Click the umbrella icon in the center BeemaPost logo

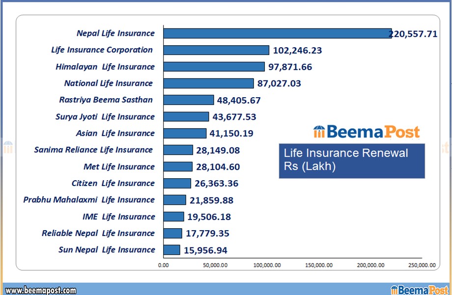(x=319, y=132)
